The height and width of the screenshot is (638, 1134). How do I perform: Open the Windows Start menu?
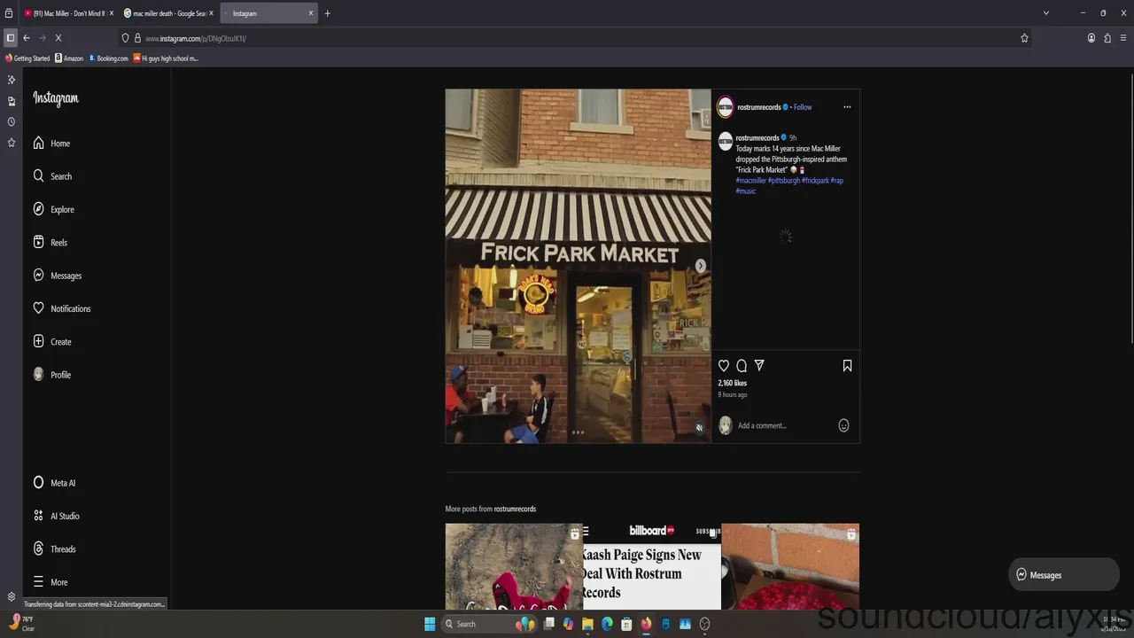click(430, 624)
